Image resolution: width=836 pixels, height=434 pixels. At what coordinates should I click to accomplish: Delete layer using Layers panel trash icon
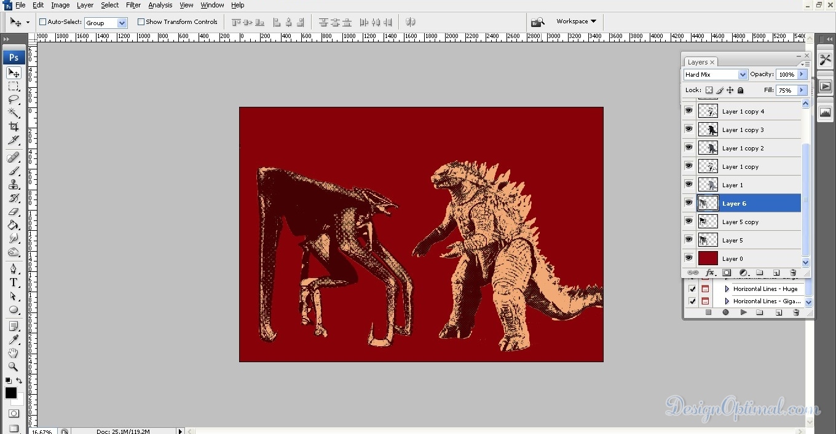793,273
